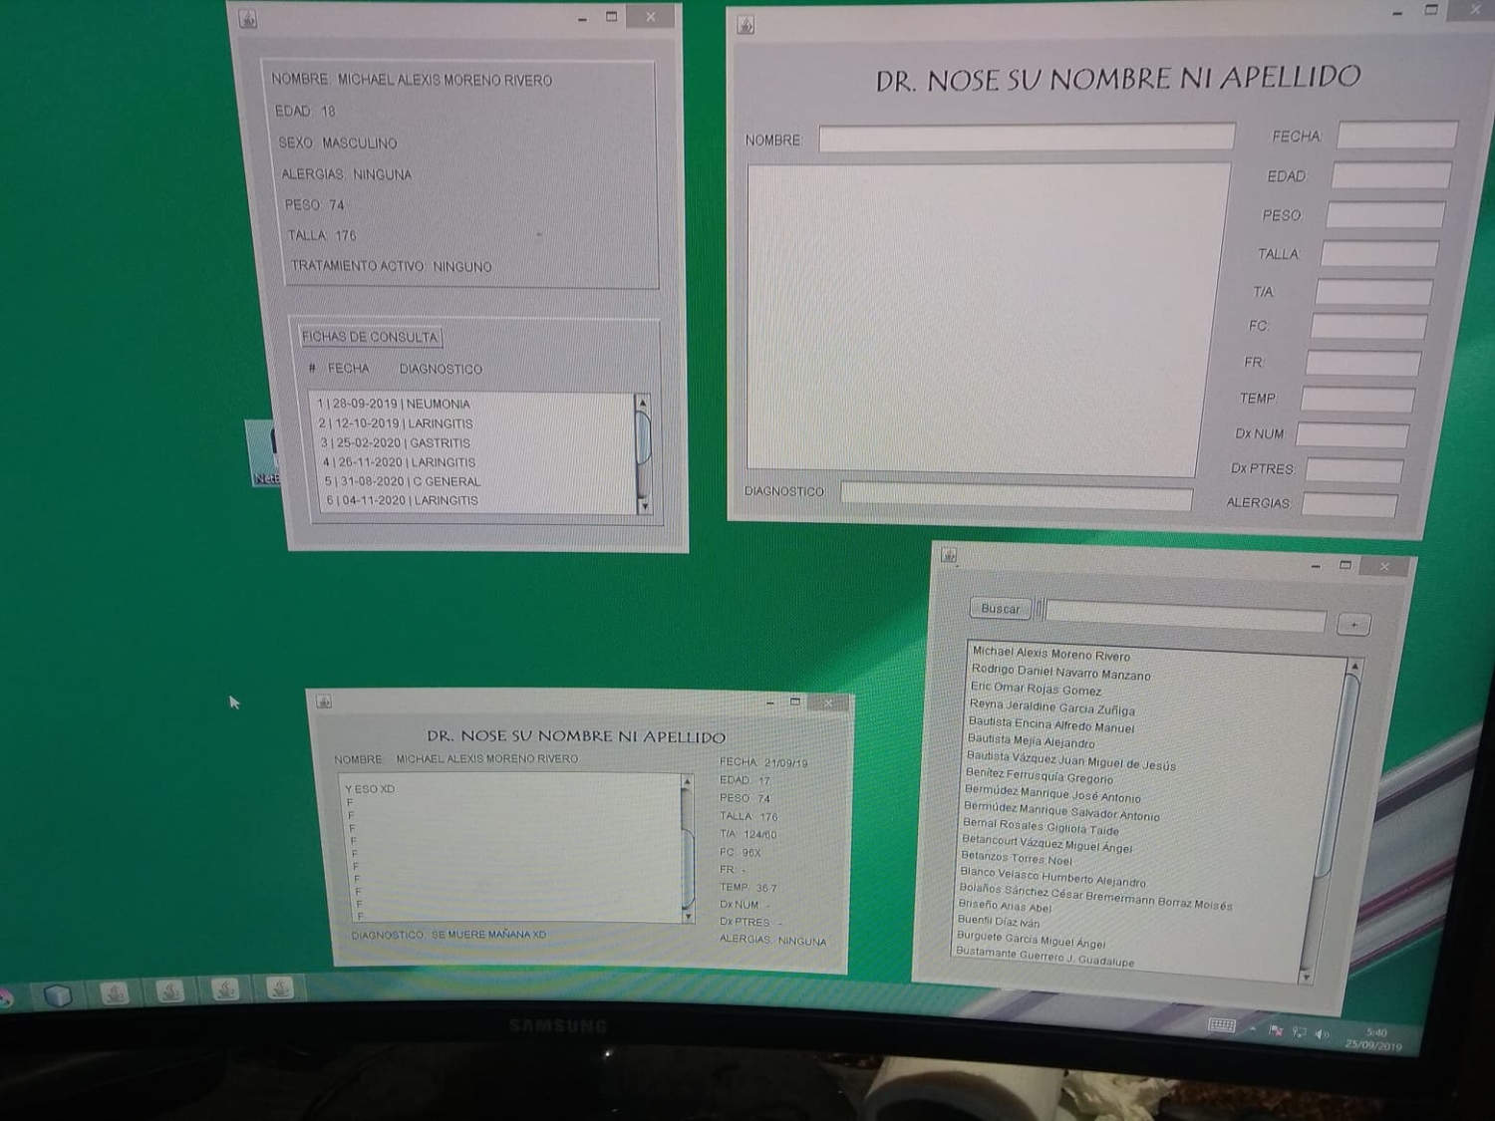
Task: Select consult row 5 | 31-08-2020 | C GENERAL
Action: pos(478,481)
